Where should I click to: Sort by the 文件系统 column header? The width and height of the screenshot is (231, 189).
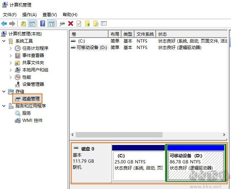point(145,34)
